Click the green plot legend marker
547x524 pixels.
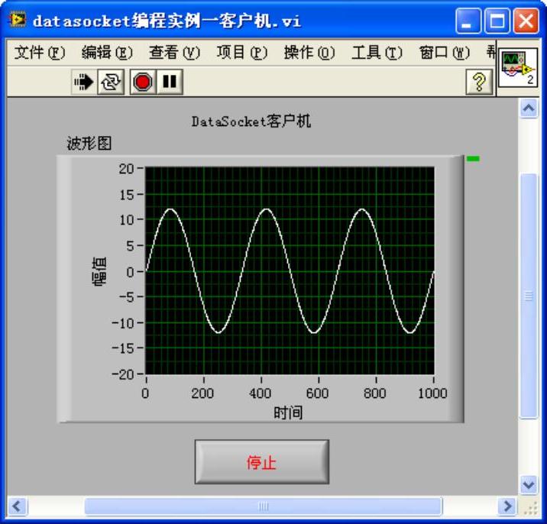473,159
